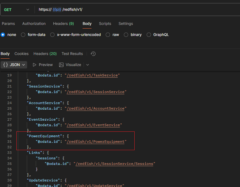240x187 pixels.
Task: Click the "PowerEquipment" key text
Action: coord(45,136)
